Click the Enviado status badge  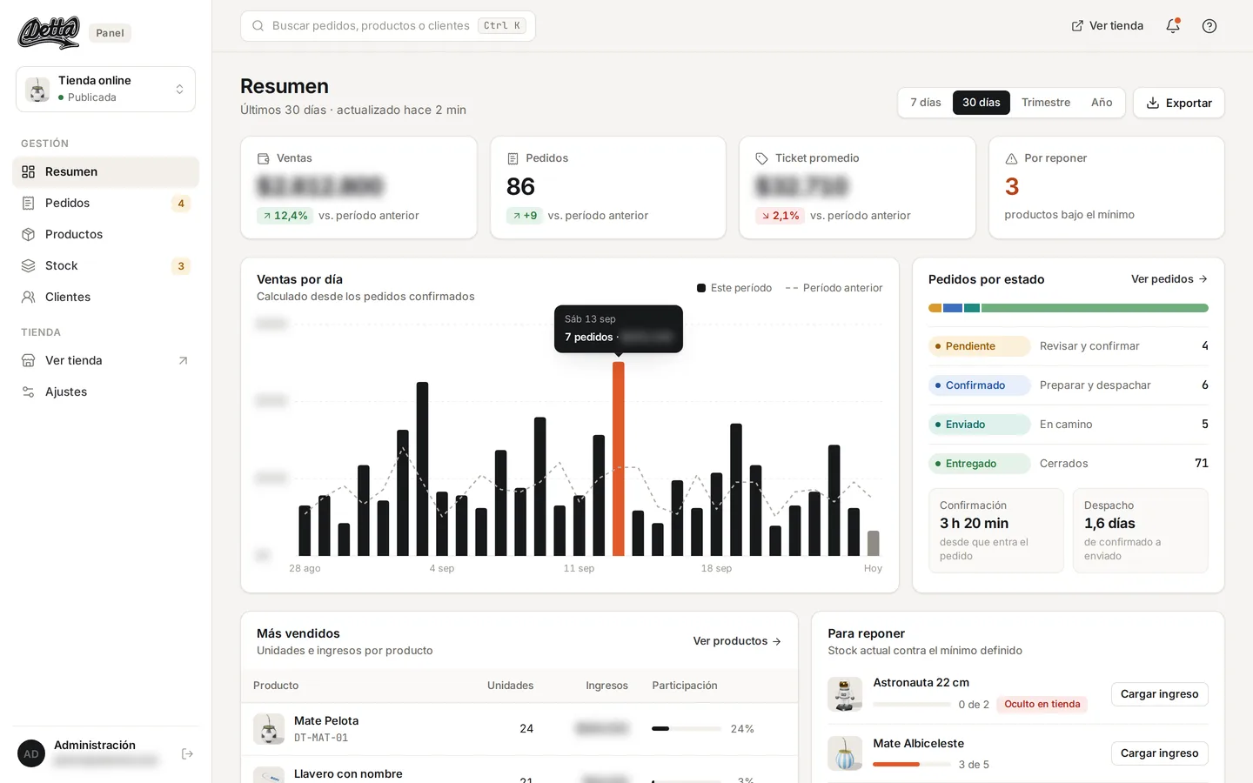point(980,425)
